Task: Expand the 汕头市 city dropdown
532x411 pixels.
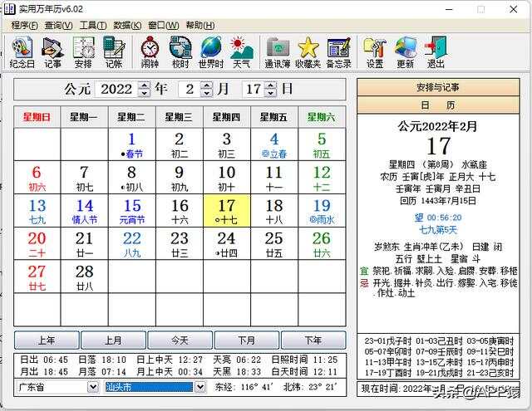Action: click(x=200, y=387)
